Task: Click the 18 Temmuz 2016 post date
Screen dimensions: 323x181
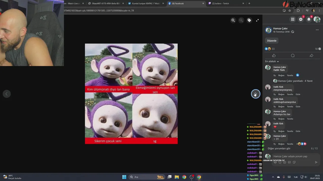Action: pyautogui.click(x=281, y=32)
